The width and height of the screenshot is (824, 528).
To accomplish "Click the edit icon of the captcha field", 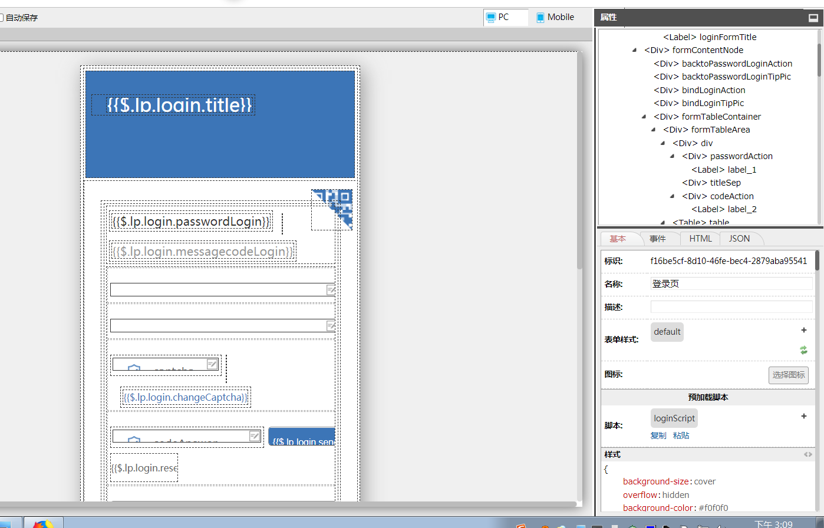I will [x=212, y=364].
